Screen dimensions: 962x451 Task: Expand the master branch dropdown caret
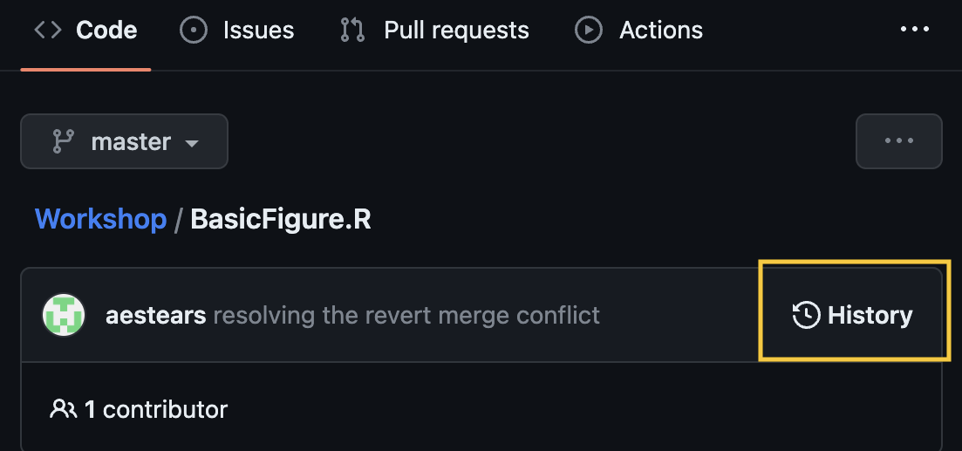(x=192, y=143)
